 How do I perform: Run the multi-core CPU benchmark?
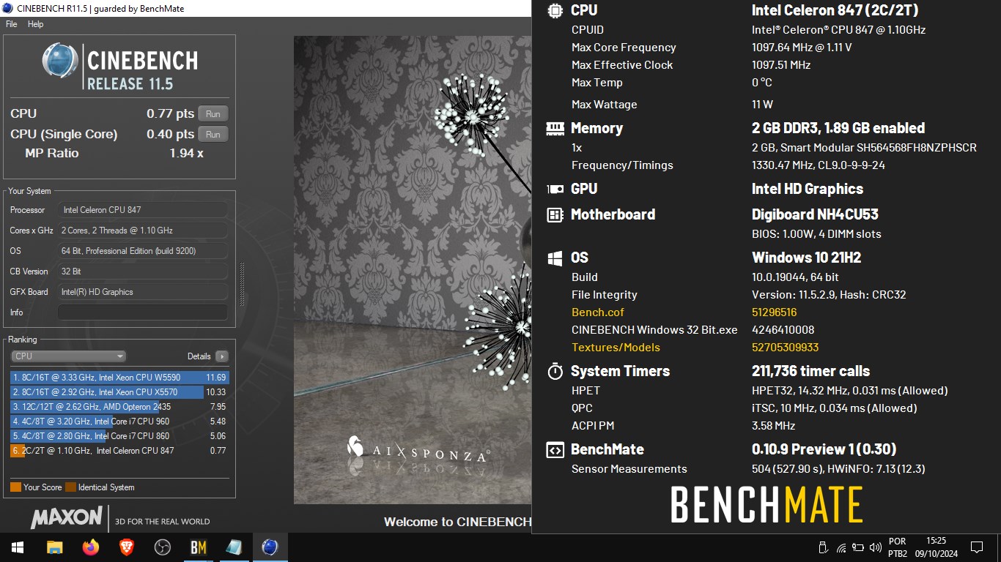213,113
